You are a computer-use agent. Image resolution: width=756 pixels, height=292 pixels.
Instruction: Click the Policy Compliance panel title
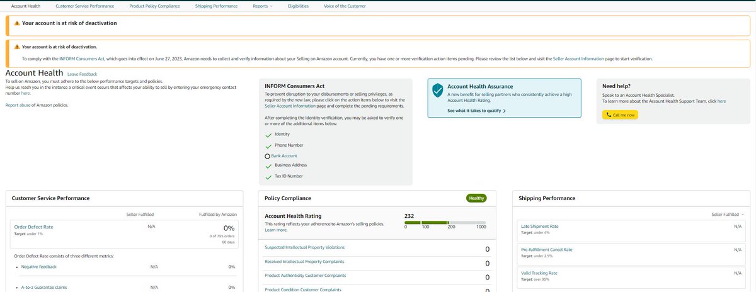(x=288, y=198)
